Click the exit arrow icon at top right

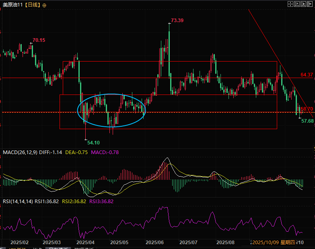[x=310, y=4]
